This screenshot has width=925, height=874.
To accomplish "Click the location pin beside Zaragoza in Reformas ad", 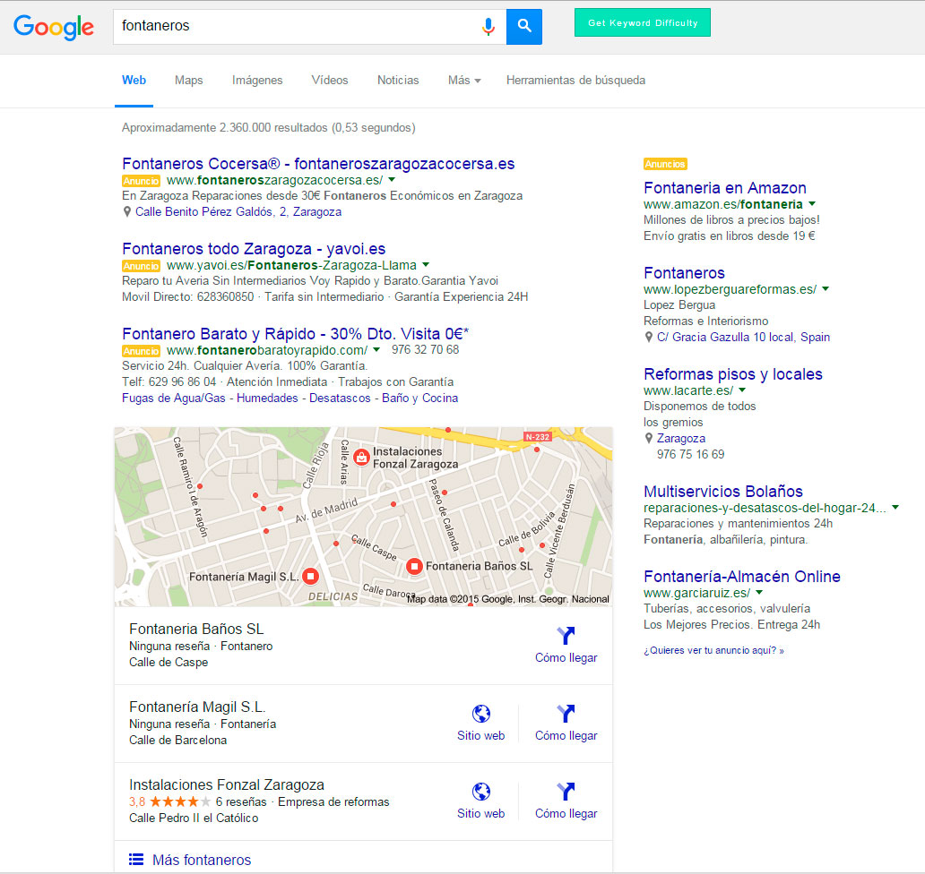I will 648,439.
